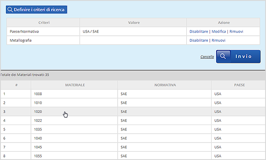
Task: Click row number 7
Action: coord(4,147)
